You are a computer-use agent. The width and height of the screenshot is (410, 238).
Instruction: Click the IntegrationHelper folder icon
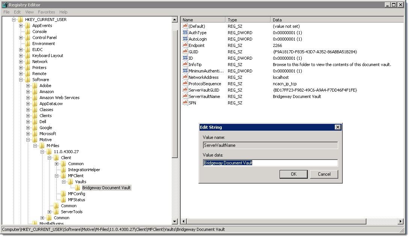point(64,170)
